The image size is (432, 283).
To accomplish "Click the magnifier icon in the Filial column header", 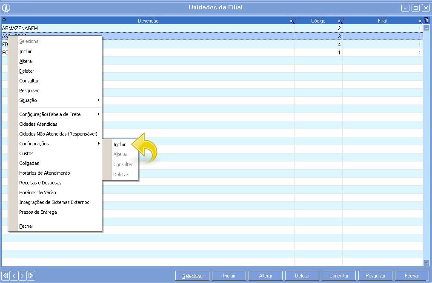I will (x=421, y=20).
